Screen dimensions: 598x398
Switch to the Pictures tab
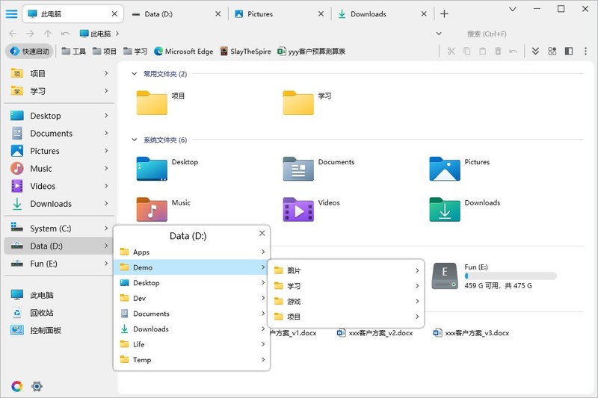(x=279, y=14)
